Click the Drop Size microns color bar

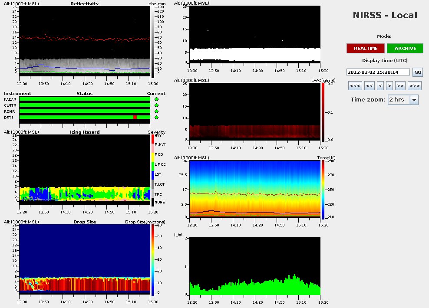click(152, 259)
